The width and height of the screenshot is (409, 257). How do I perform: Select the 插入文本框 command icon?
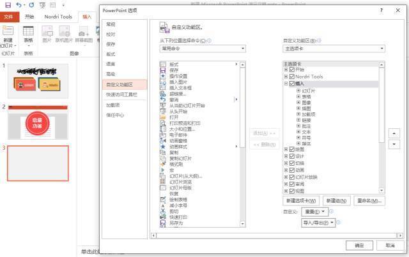pos(163,88)
